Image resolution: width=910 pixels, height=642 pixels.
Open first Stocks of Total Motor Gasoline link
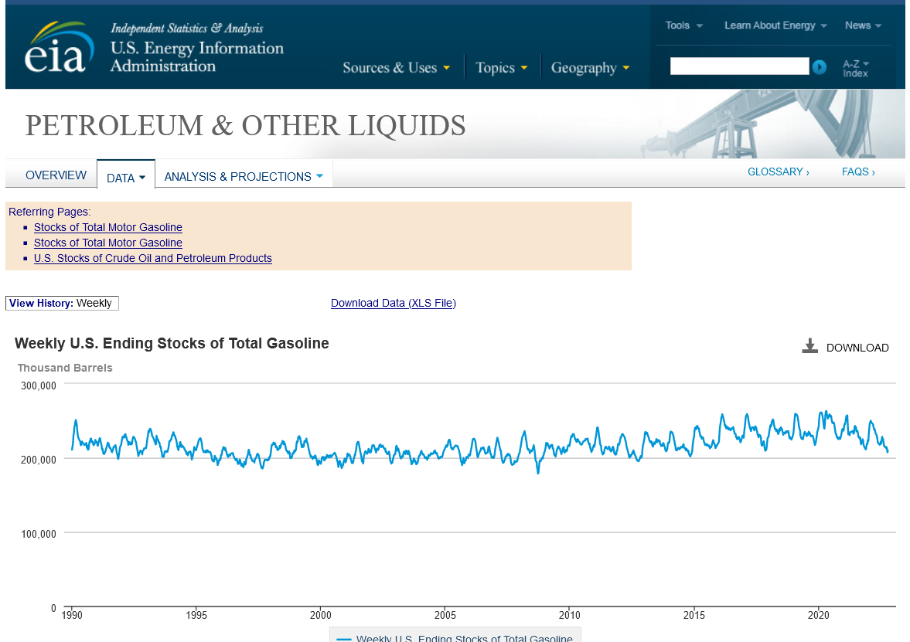click(108, 227)
